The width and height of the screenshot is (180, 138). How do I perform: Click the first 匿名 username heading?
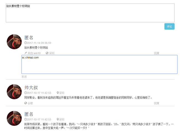[29, 37]
